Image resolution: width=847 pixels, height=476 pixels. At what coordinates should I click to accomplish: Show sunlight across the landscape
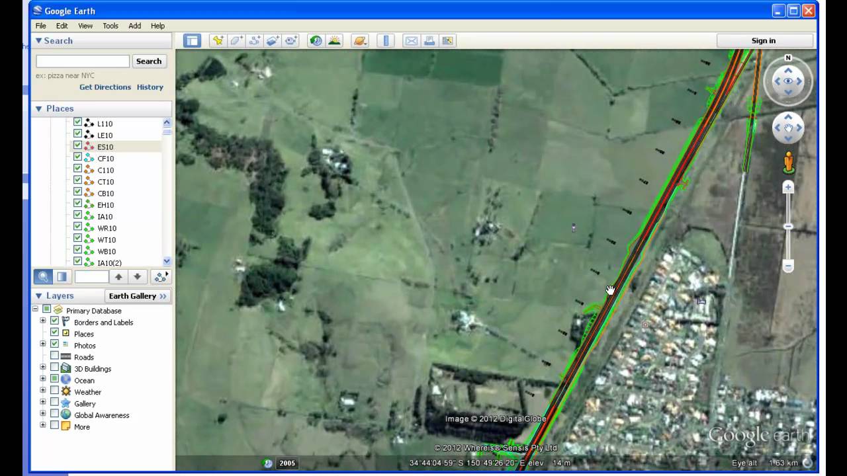(334, 41)
